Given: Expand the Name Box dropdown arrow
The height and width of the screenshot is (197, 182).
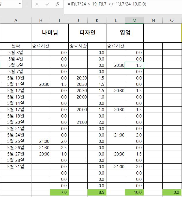Looking at the screenshot, I should pos(20,4).
